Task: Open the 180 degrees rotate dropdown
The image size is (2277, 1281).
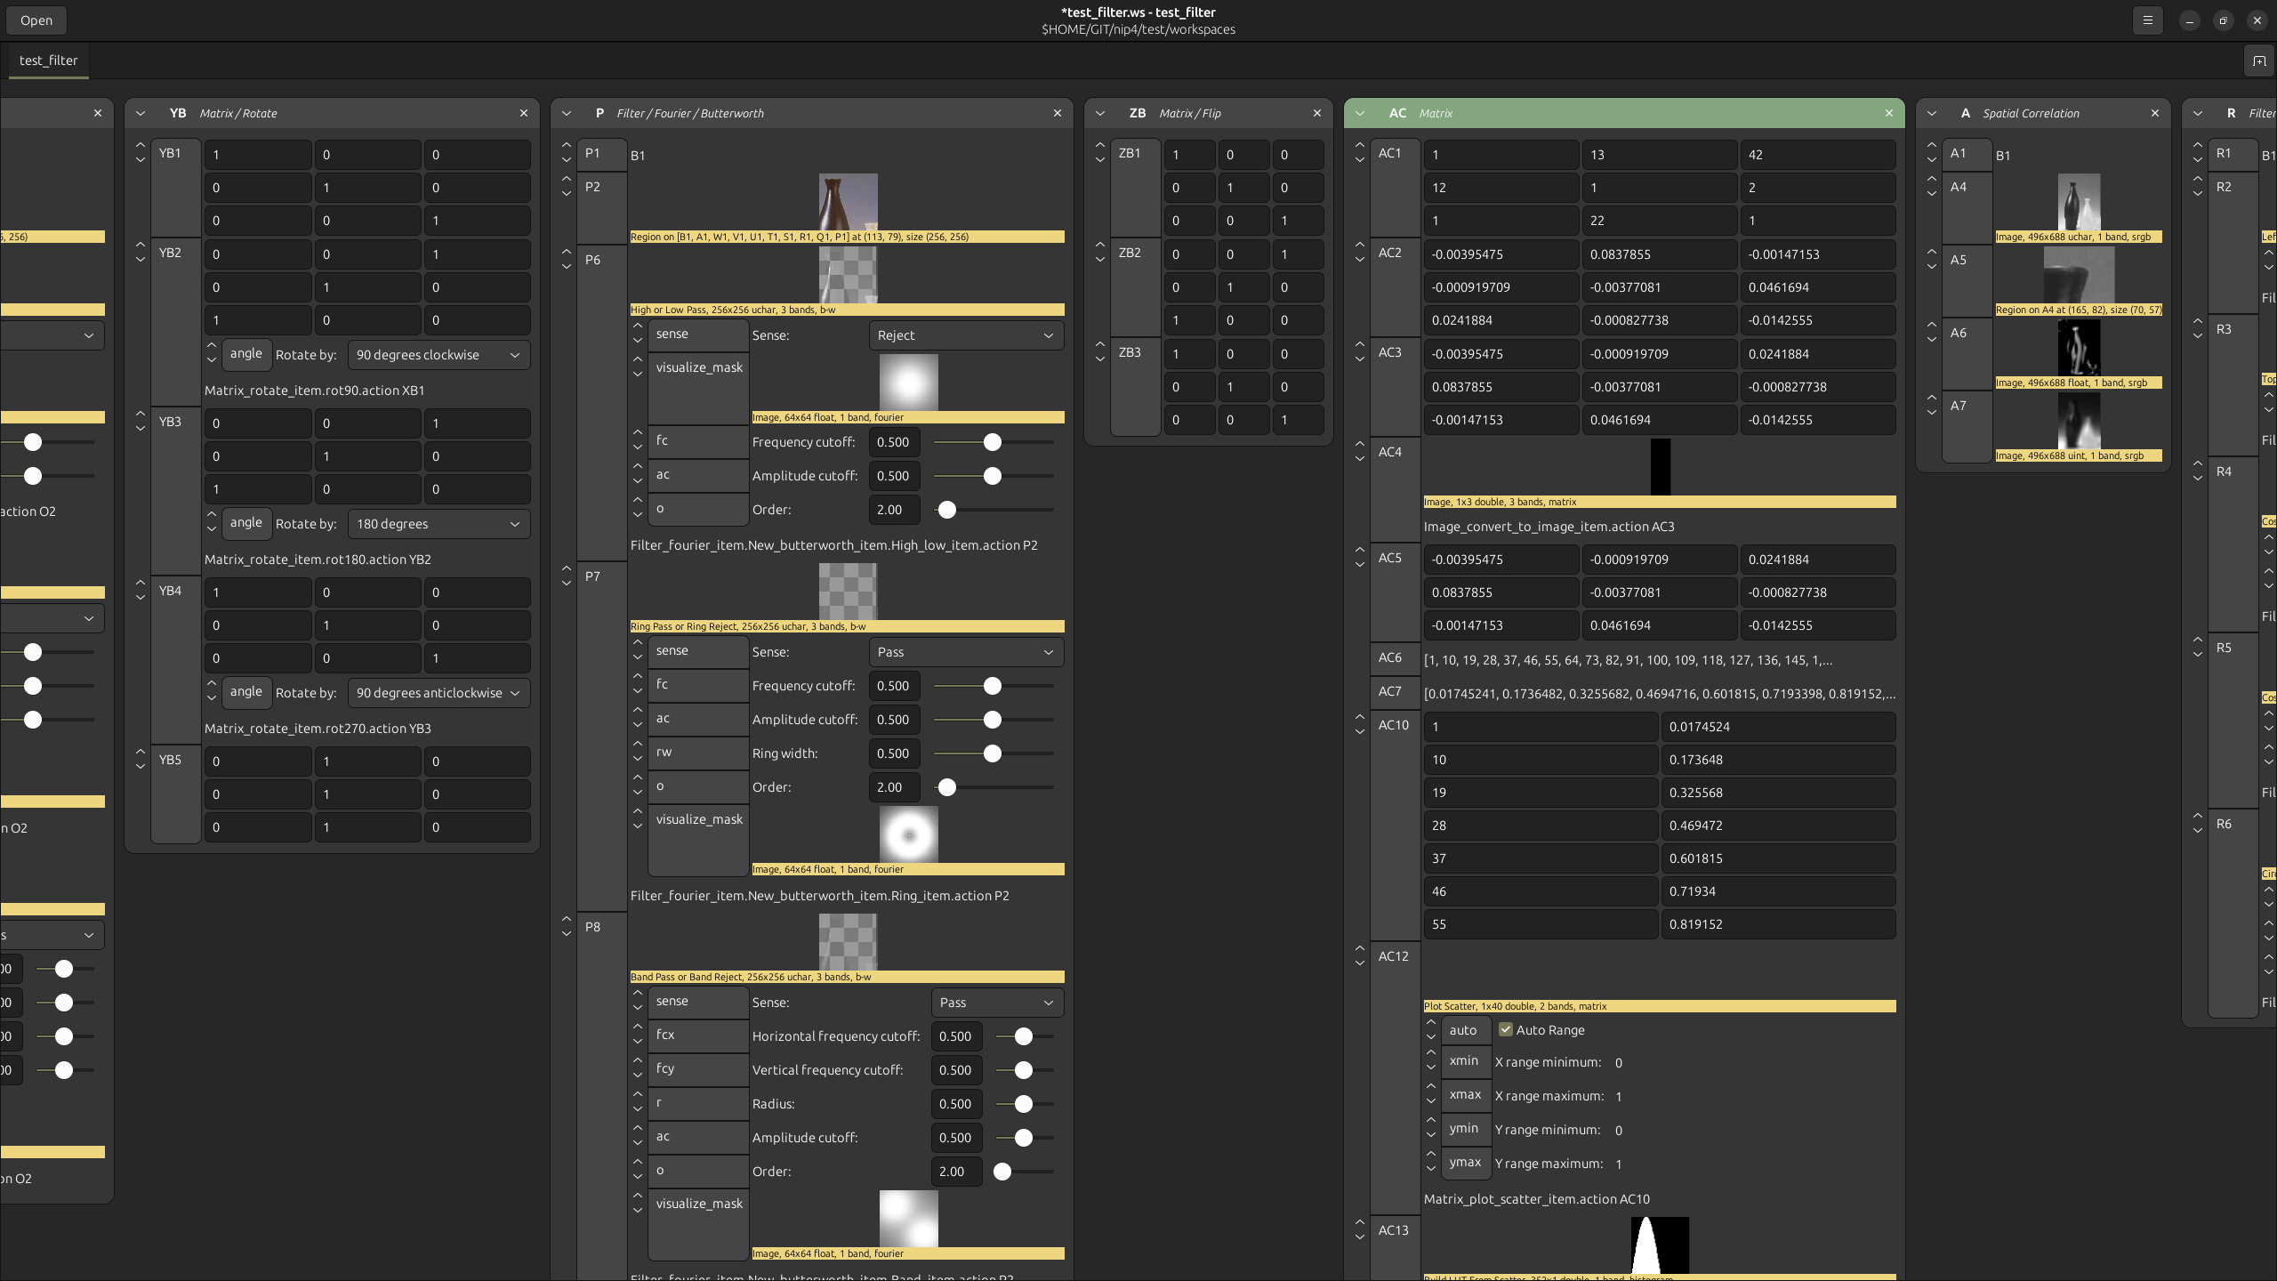Action: pos(438,524)
